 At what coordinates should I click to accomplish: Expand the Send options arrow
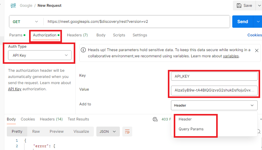tap(258, 22)
